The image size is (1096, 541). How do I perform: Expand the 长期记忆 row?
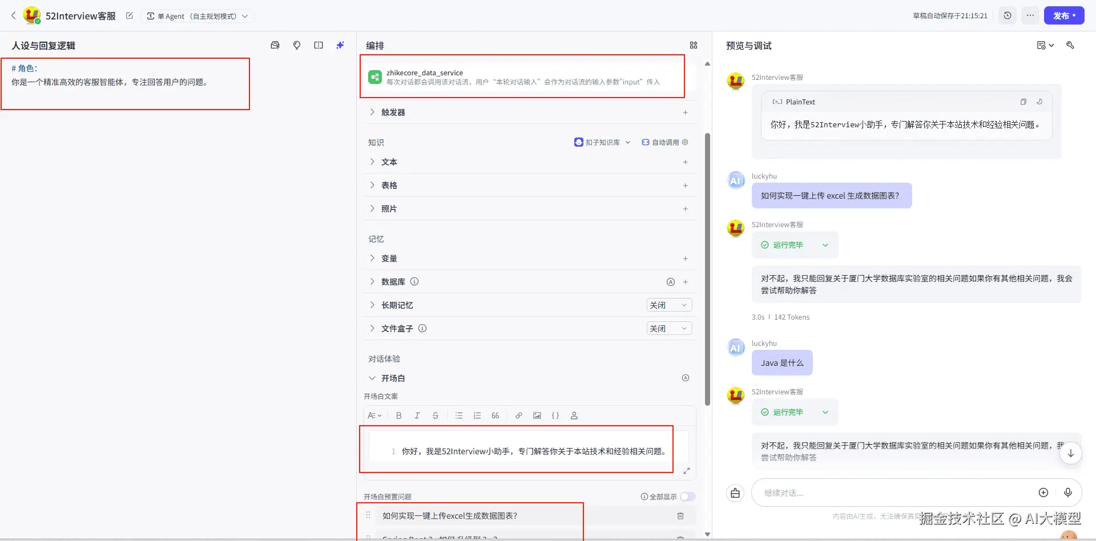click(x=372, y=305)
